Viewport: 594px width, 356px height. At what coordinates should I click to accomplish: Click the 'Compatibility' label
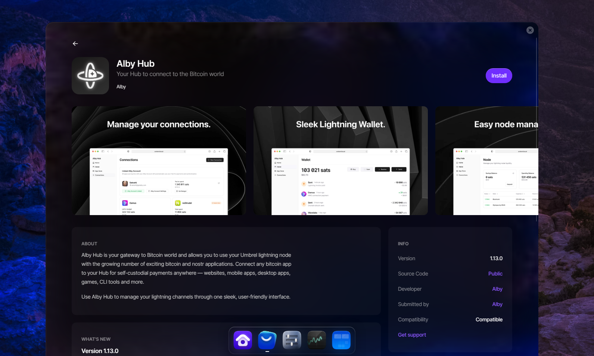pos(413,319)
